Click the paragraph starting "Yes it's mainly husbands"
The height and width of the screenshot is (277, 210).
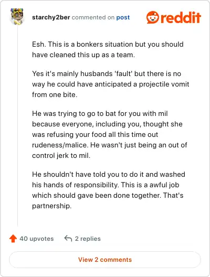pos(111,84)
